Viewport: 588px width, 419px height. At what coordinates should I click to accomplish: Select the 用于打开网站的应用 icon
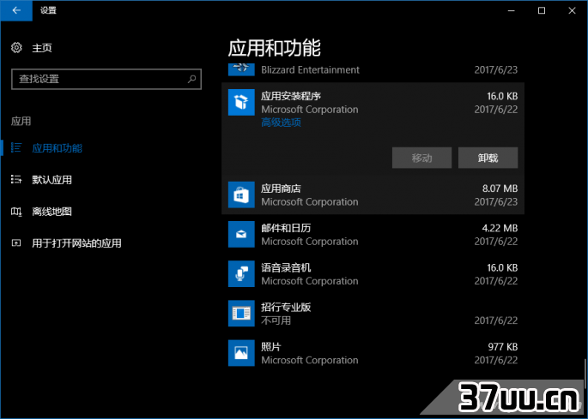[16, 243]
